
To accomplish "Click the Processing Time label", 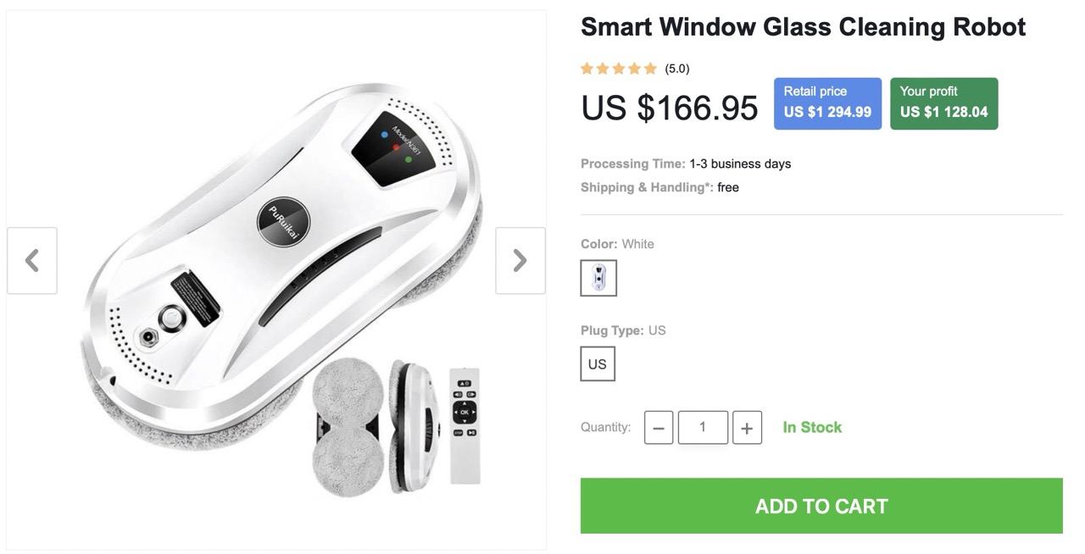I will click(633, 163).
